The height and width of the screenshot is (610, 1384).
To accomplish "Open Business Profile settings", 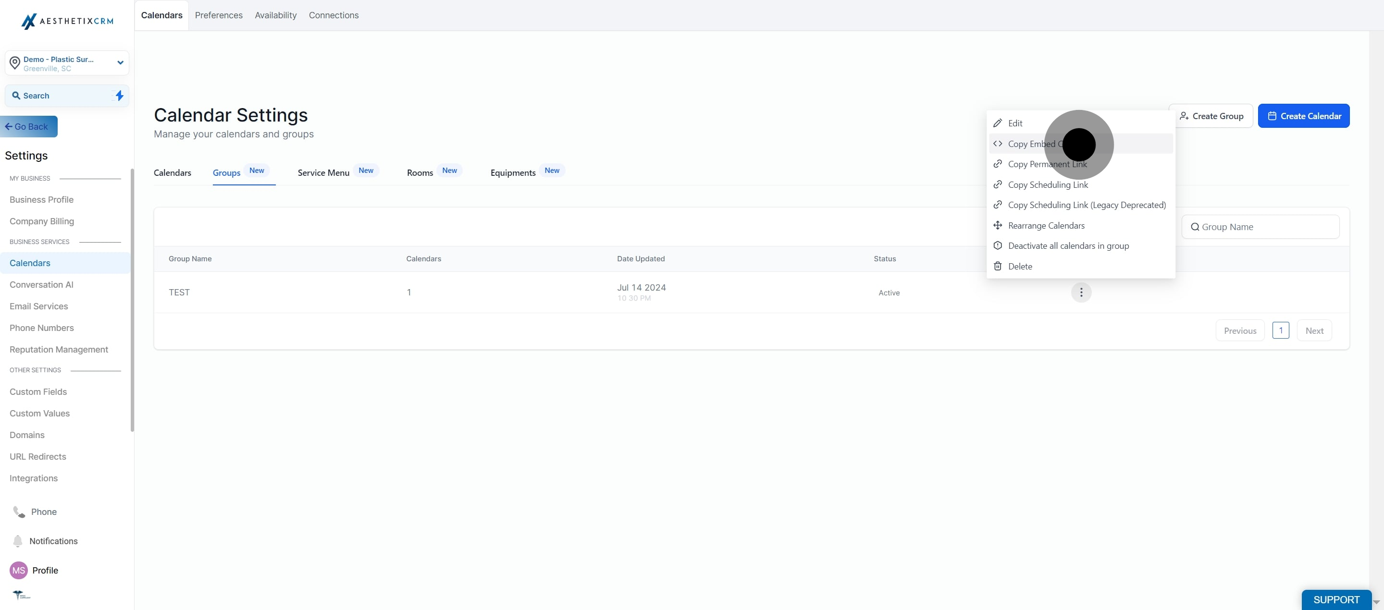I will pos(41,200).
